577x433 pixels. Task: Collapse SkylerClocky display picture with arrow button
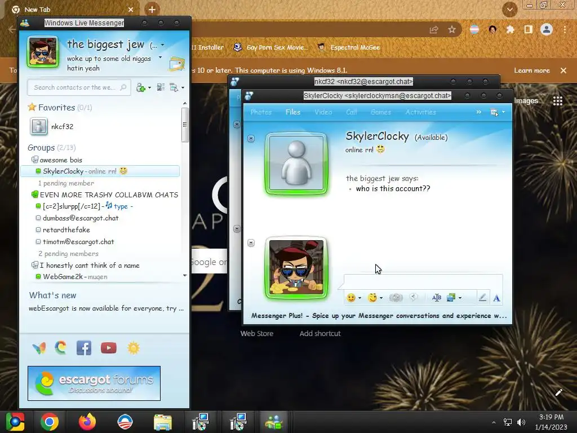click(251, 139)
